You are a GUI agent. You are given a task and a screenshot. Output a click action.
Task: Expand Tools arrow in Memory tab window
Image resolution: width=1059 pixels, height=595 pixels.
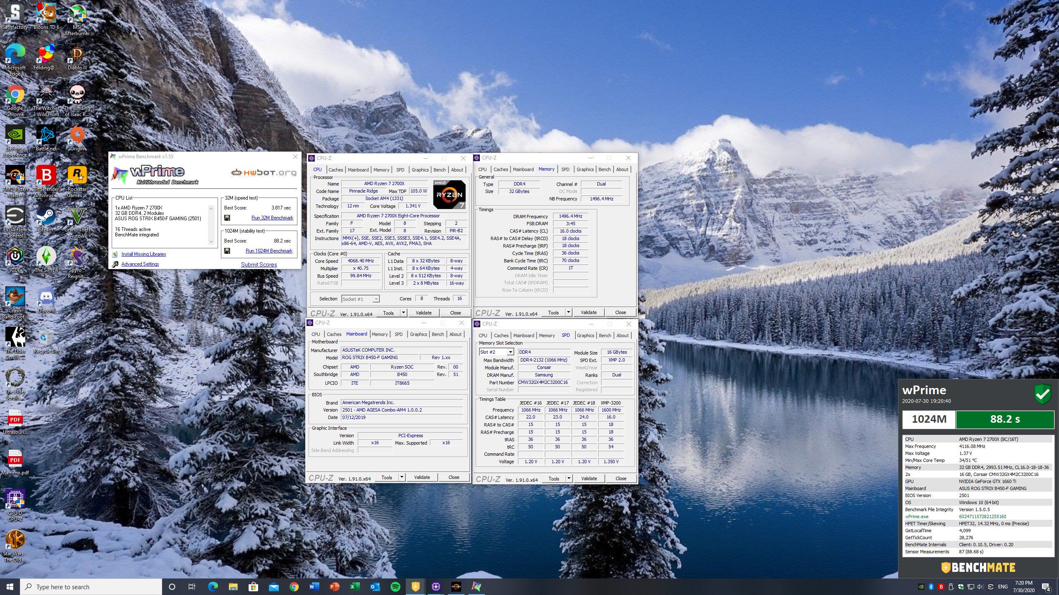pos(568,312)
